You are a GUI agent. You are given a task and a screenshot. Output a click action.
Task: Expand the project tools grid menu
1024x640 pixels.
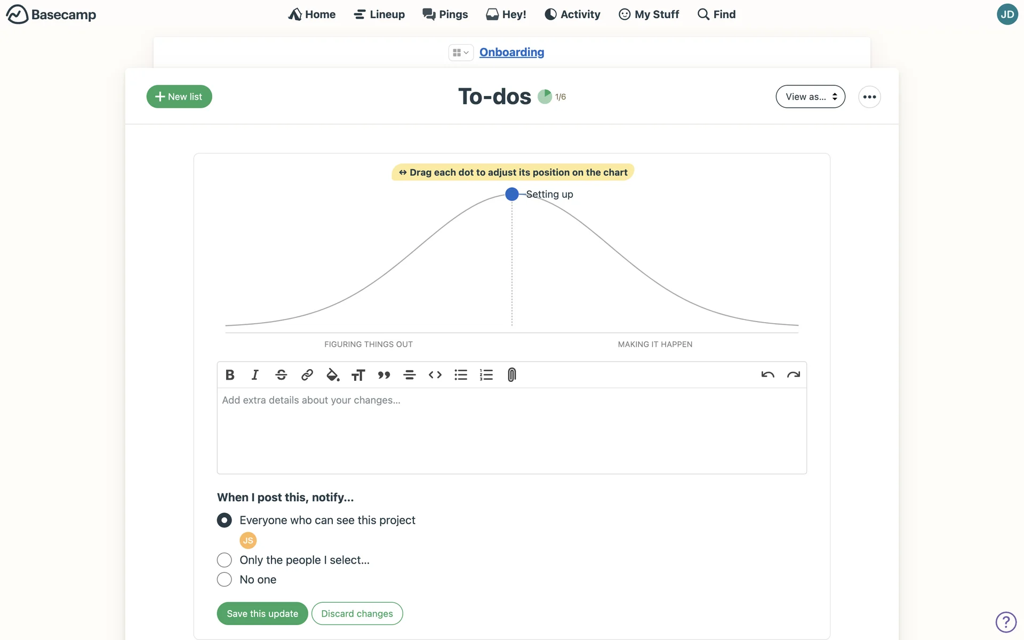tap(460, 52)
